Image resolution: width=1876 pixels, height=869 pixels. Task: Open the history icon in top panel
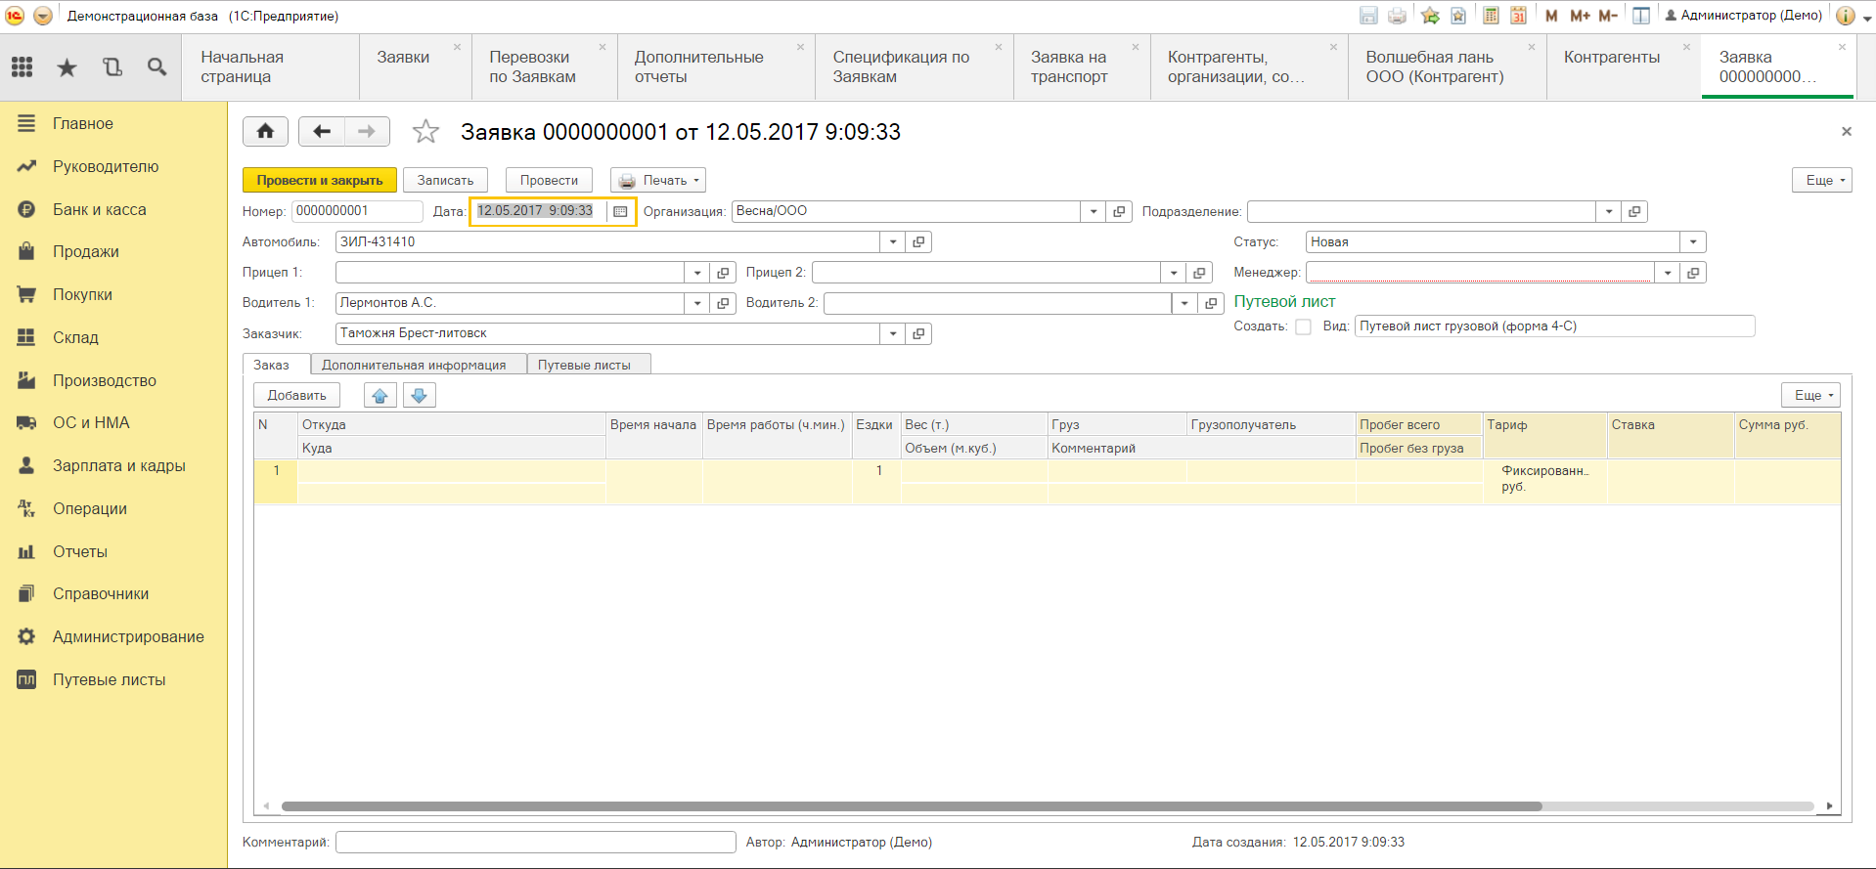click(112, 66)
